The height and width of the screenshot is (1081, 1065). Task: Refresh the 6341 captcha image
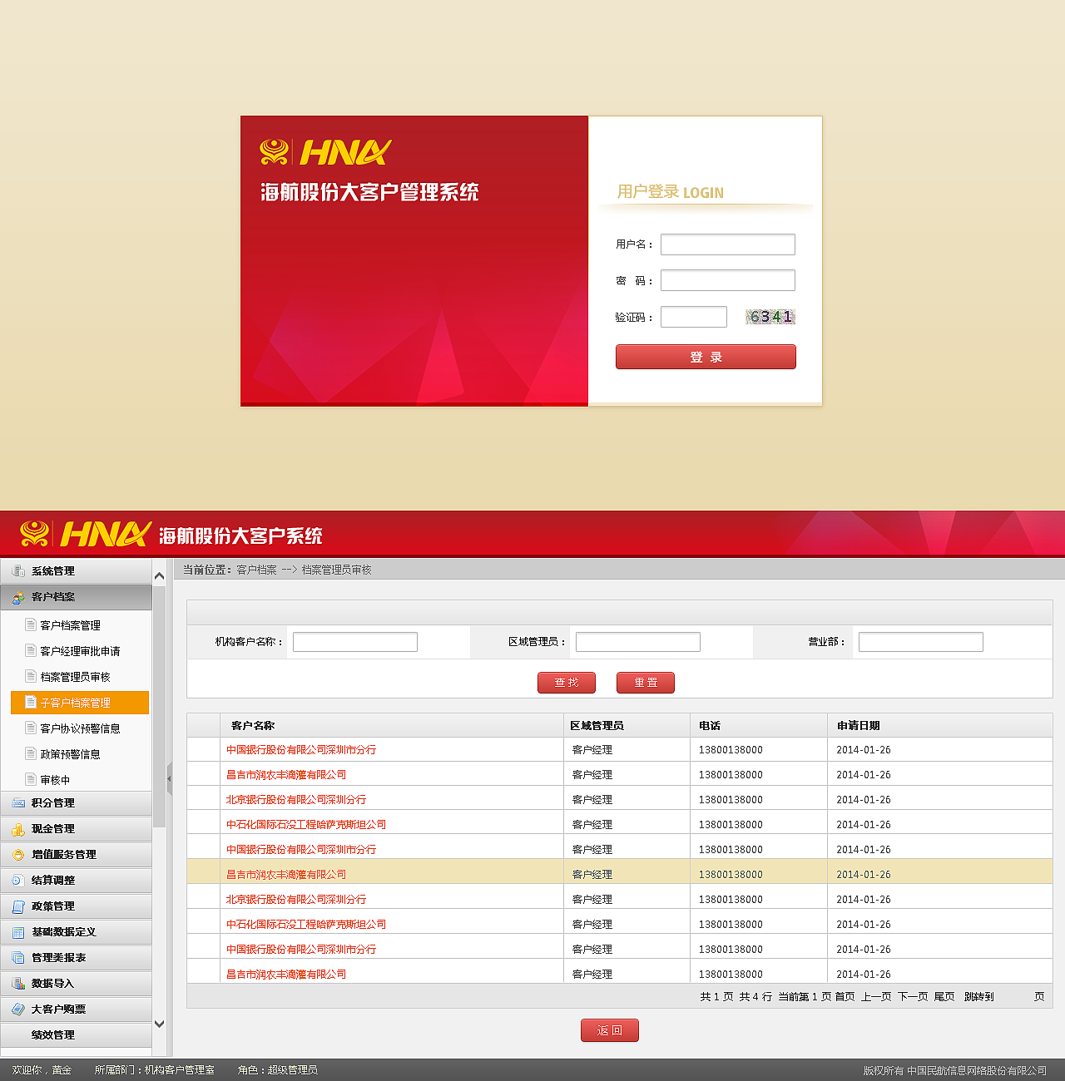pyautogui.click(x=770, y=317)
